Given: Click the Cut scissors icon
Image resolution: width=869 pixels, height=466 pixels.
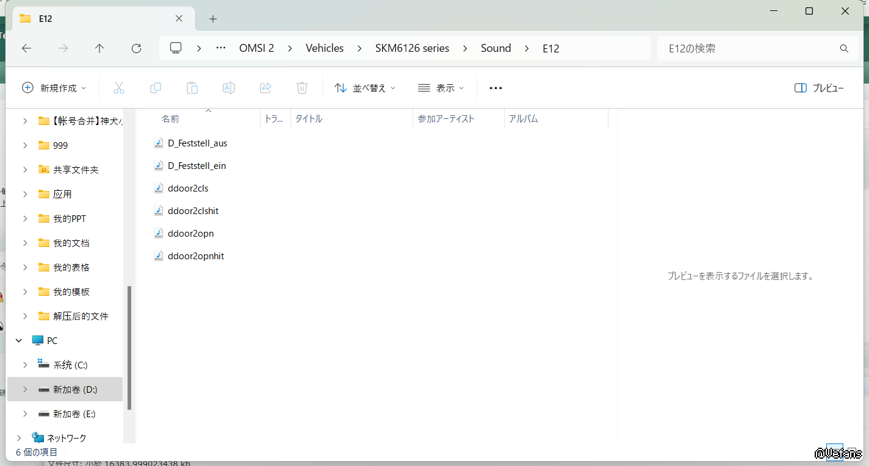Looking at the screenshot, I should point(119,88).
